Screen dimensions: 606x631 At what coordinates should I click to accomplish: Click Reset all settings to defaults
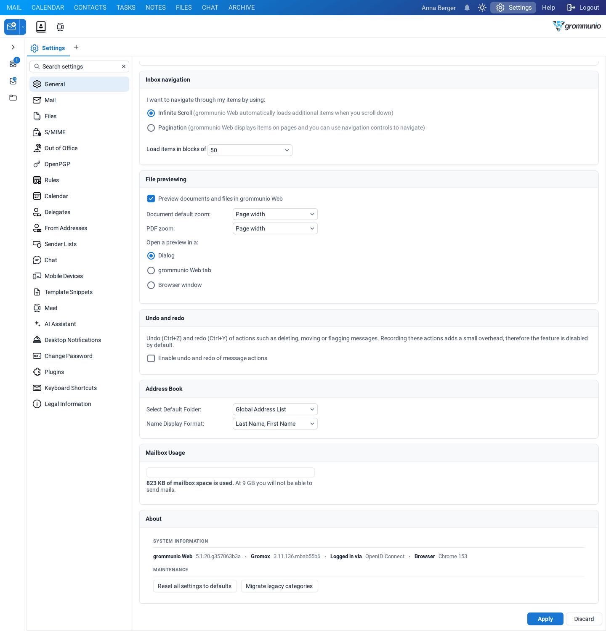195,586
